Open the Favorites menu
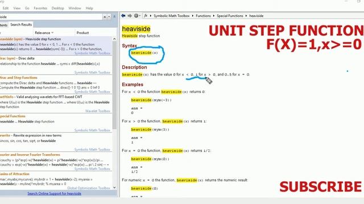Screen dimensions: 364x204 click(x=40, y=8)
